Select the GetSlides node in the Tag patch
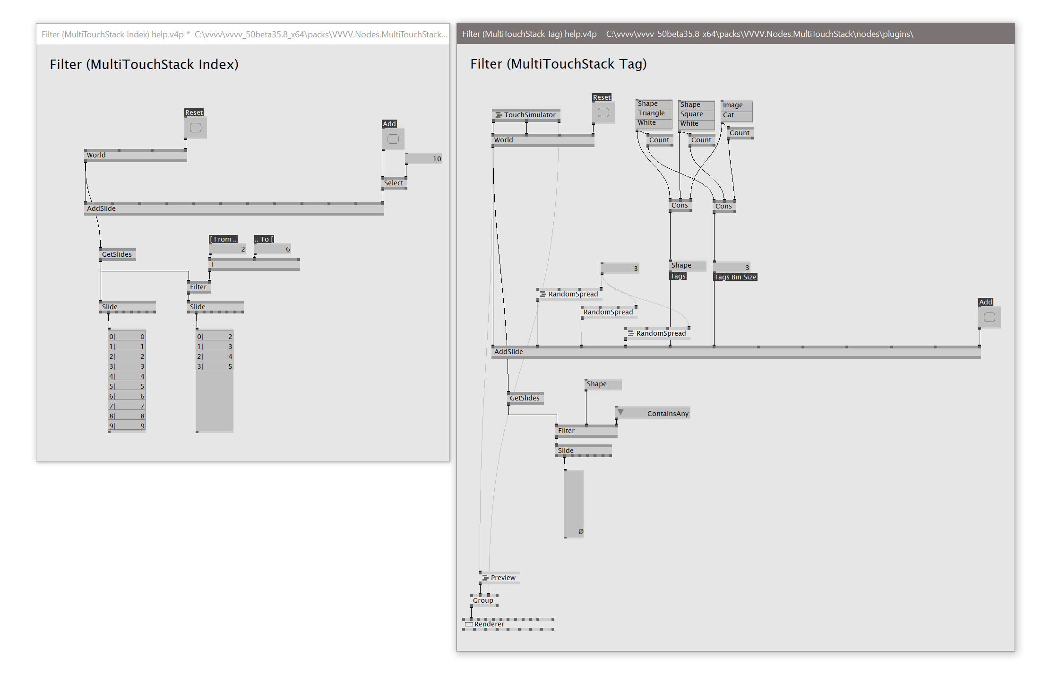 coord(525,398)
